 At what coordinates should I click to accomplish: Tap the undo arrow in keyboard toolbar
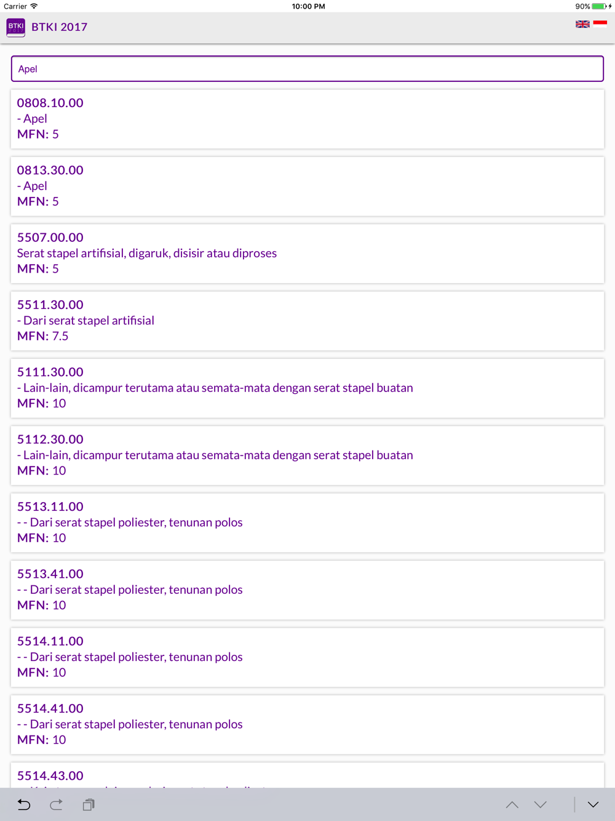pyautogui.click(x=24, y=804)
